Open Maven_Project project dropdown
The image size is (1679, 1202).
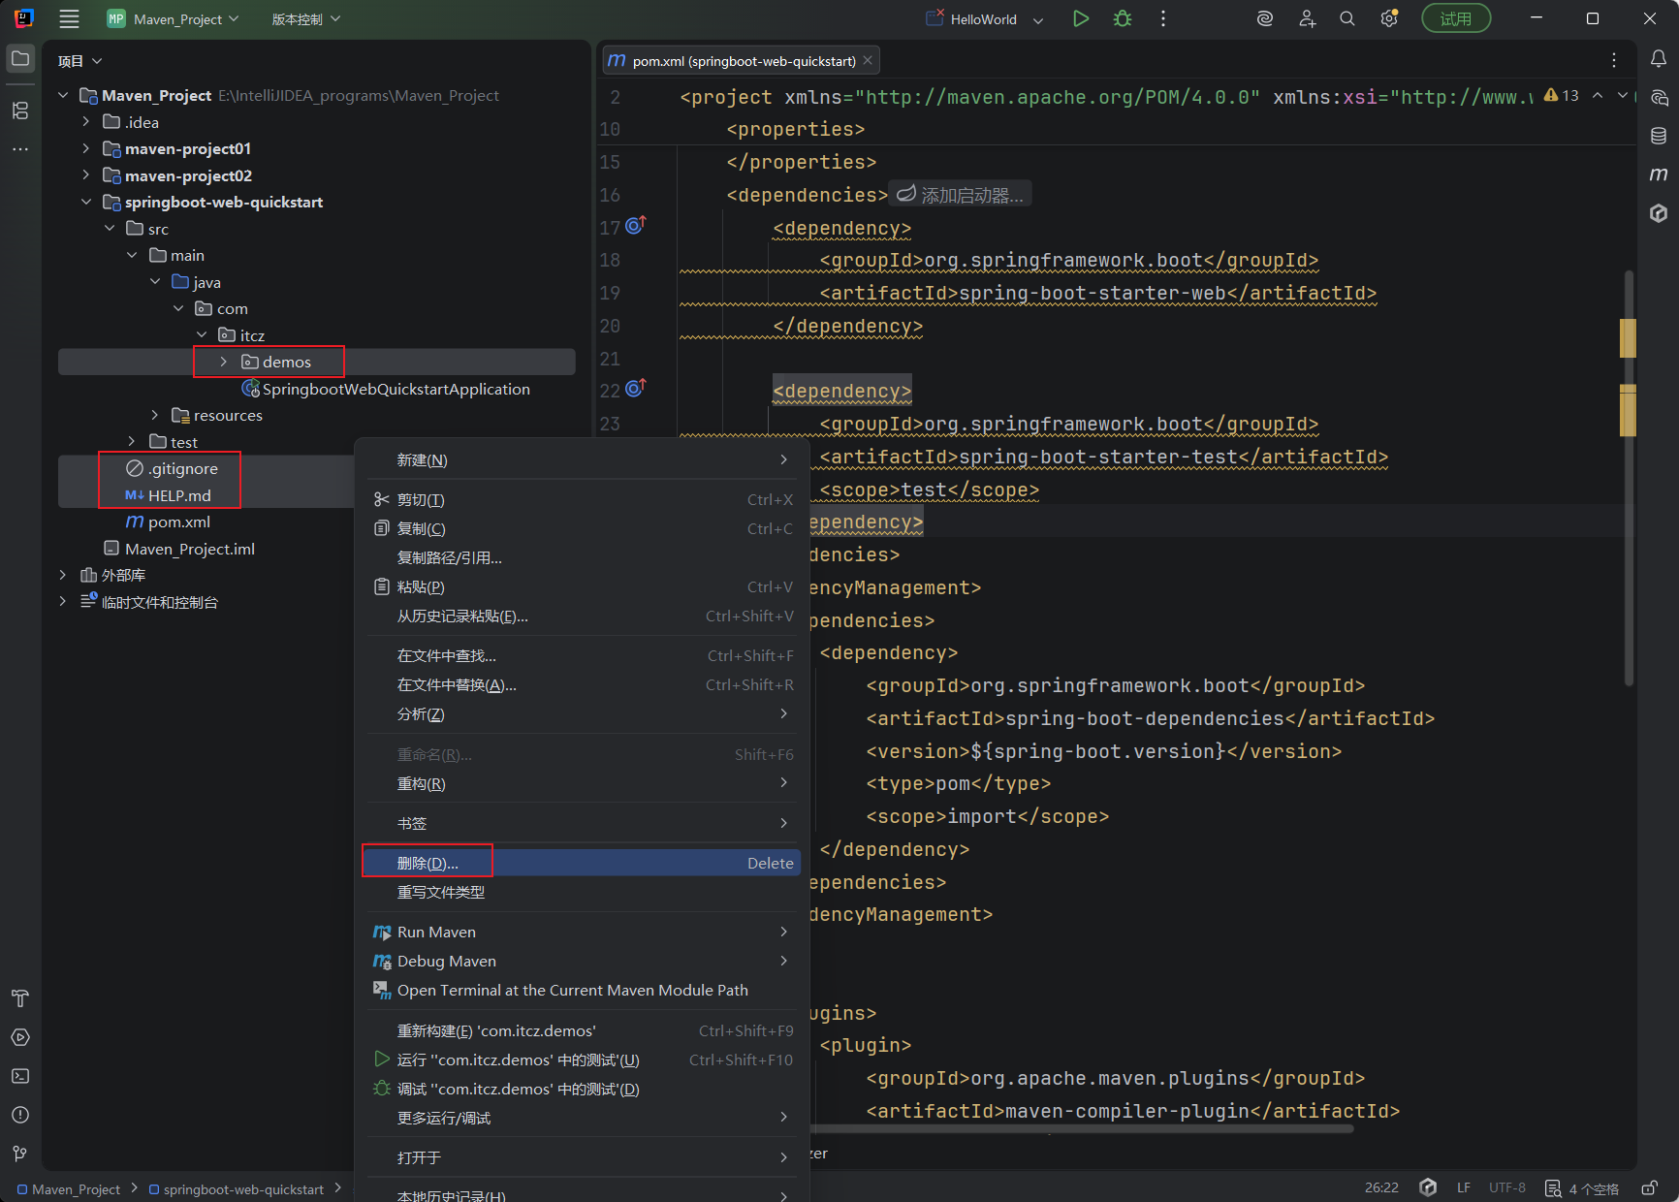(173, 18)
